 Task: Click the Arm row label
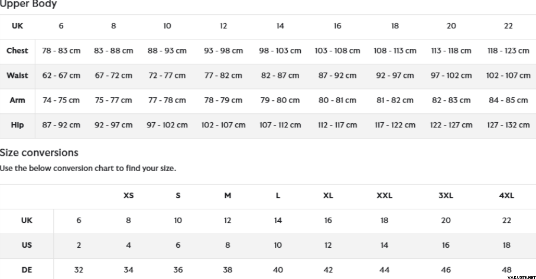click(17, 100)
